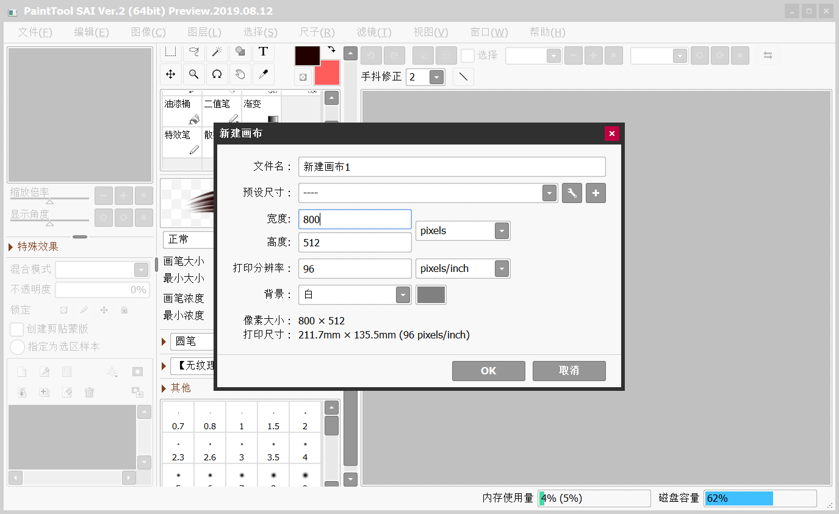Confirm new canvas with OK button
The width and height of the screenshot is (839, 514).
coord(489,371)
